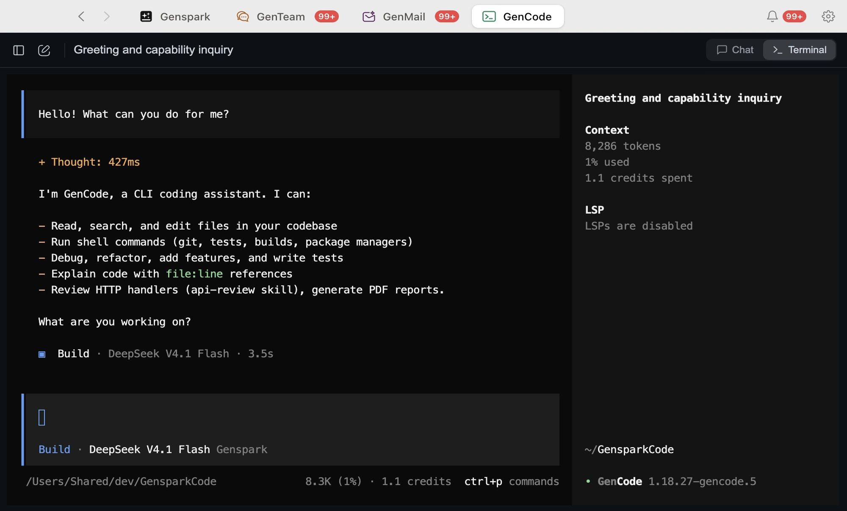Viewport: 847px width, 511px height.
Task: Start a new session with the compose icon
Action: click(44, 50)
